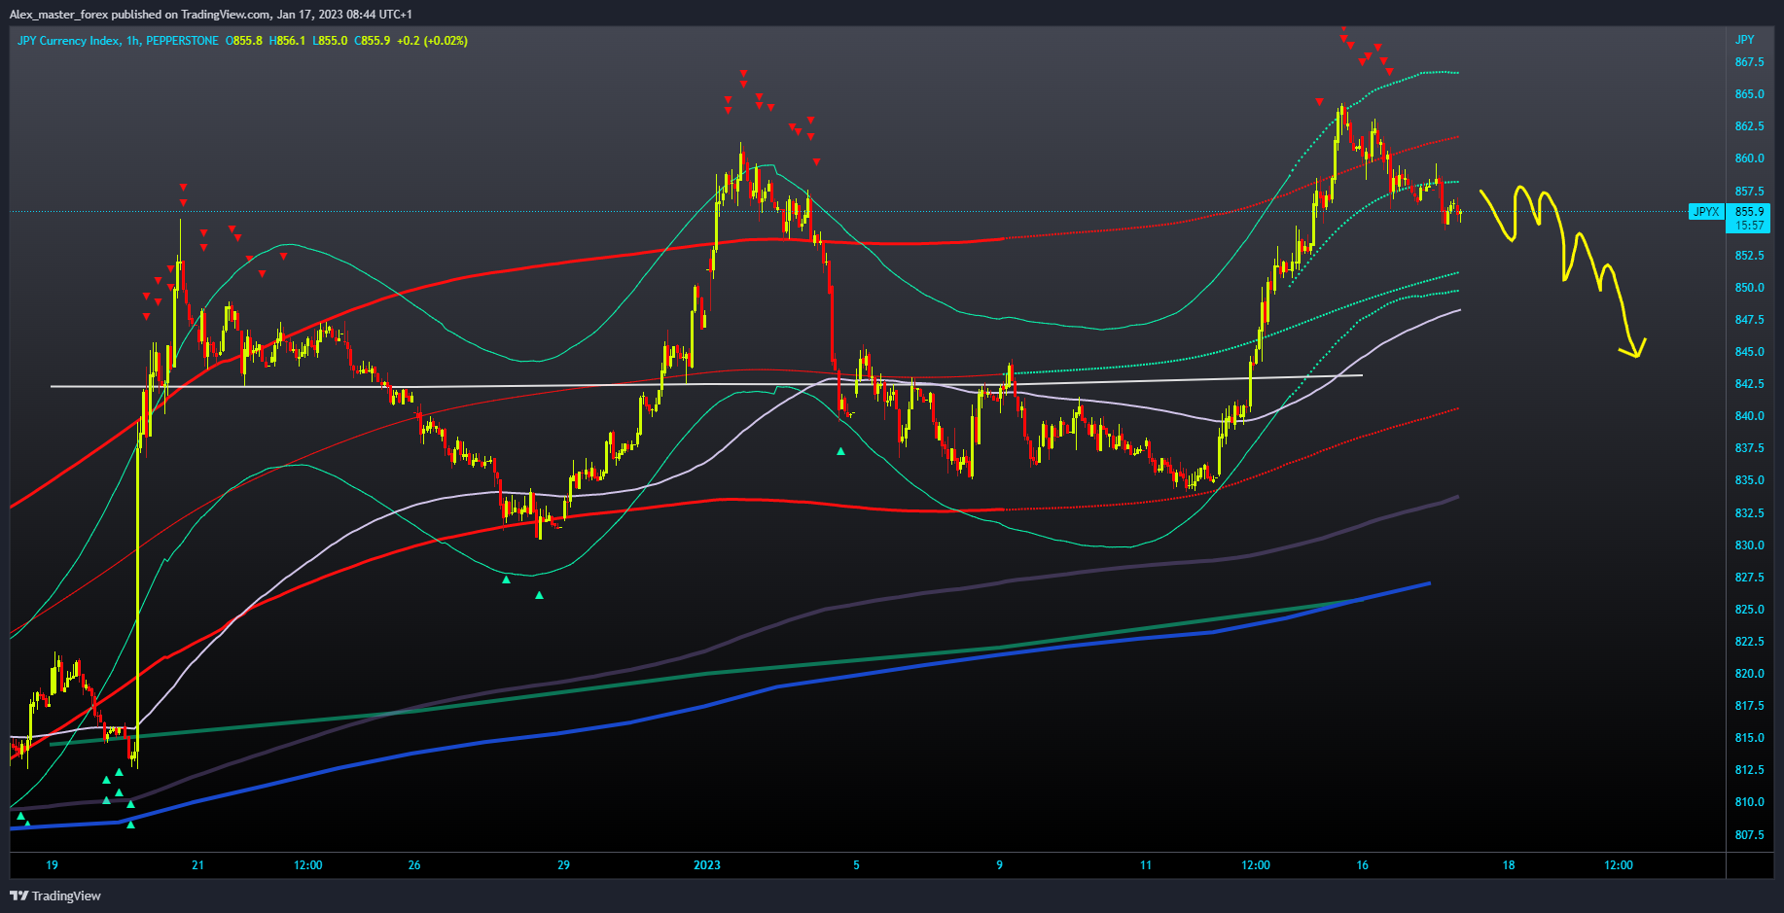Click the 840.0 price axis label
This screenshot has width=1784, height=913.
(x=1749, y=416)
